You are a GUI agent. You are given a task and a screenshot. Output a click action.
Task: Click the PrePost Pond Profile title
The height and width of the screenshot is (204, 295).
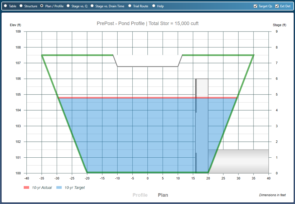[147, 24]
